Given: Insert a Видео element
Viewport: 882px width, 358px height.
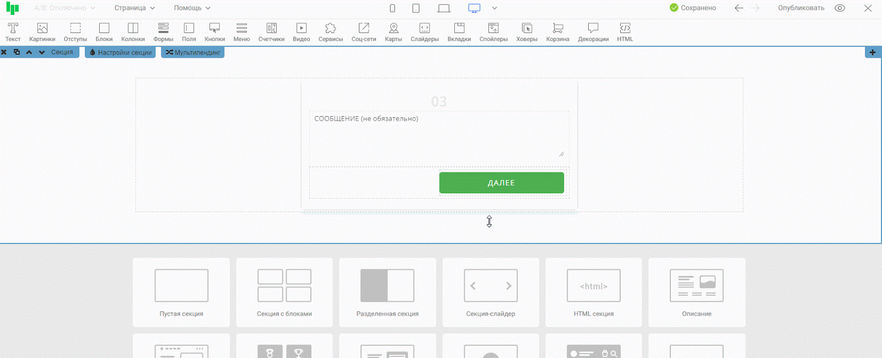Looking at the screenshot, I should pos(301,32).
